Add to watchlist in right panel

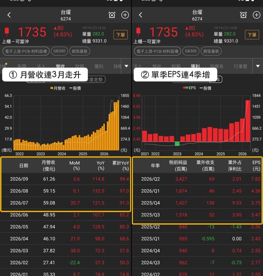click(x=256, y=15)
